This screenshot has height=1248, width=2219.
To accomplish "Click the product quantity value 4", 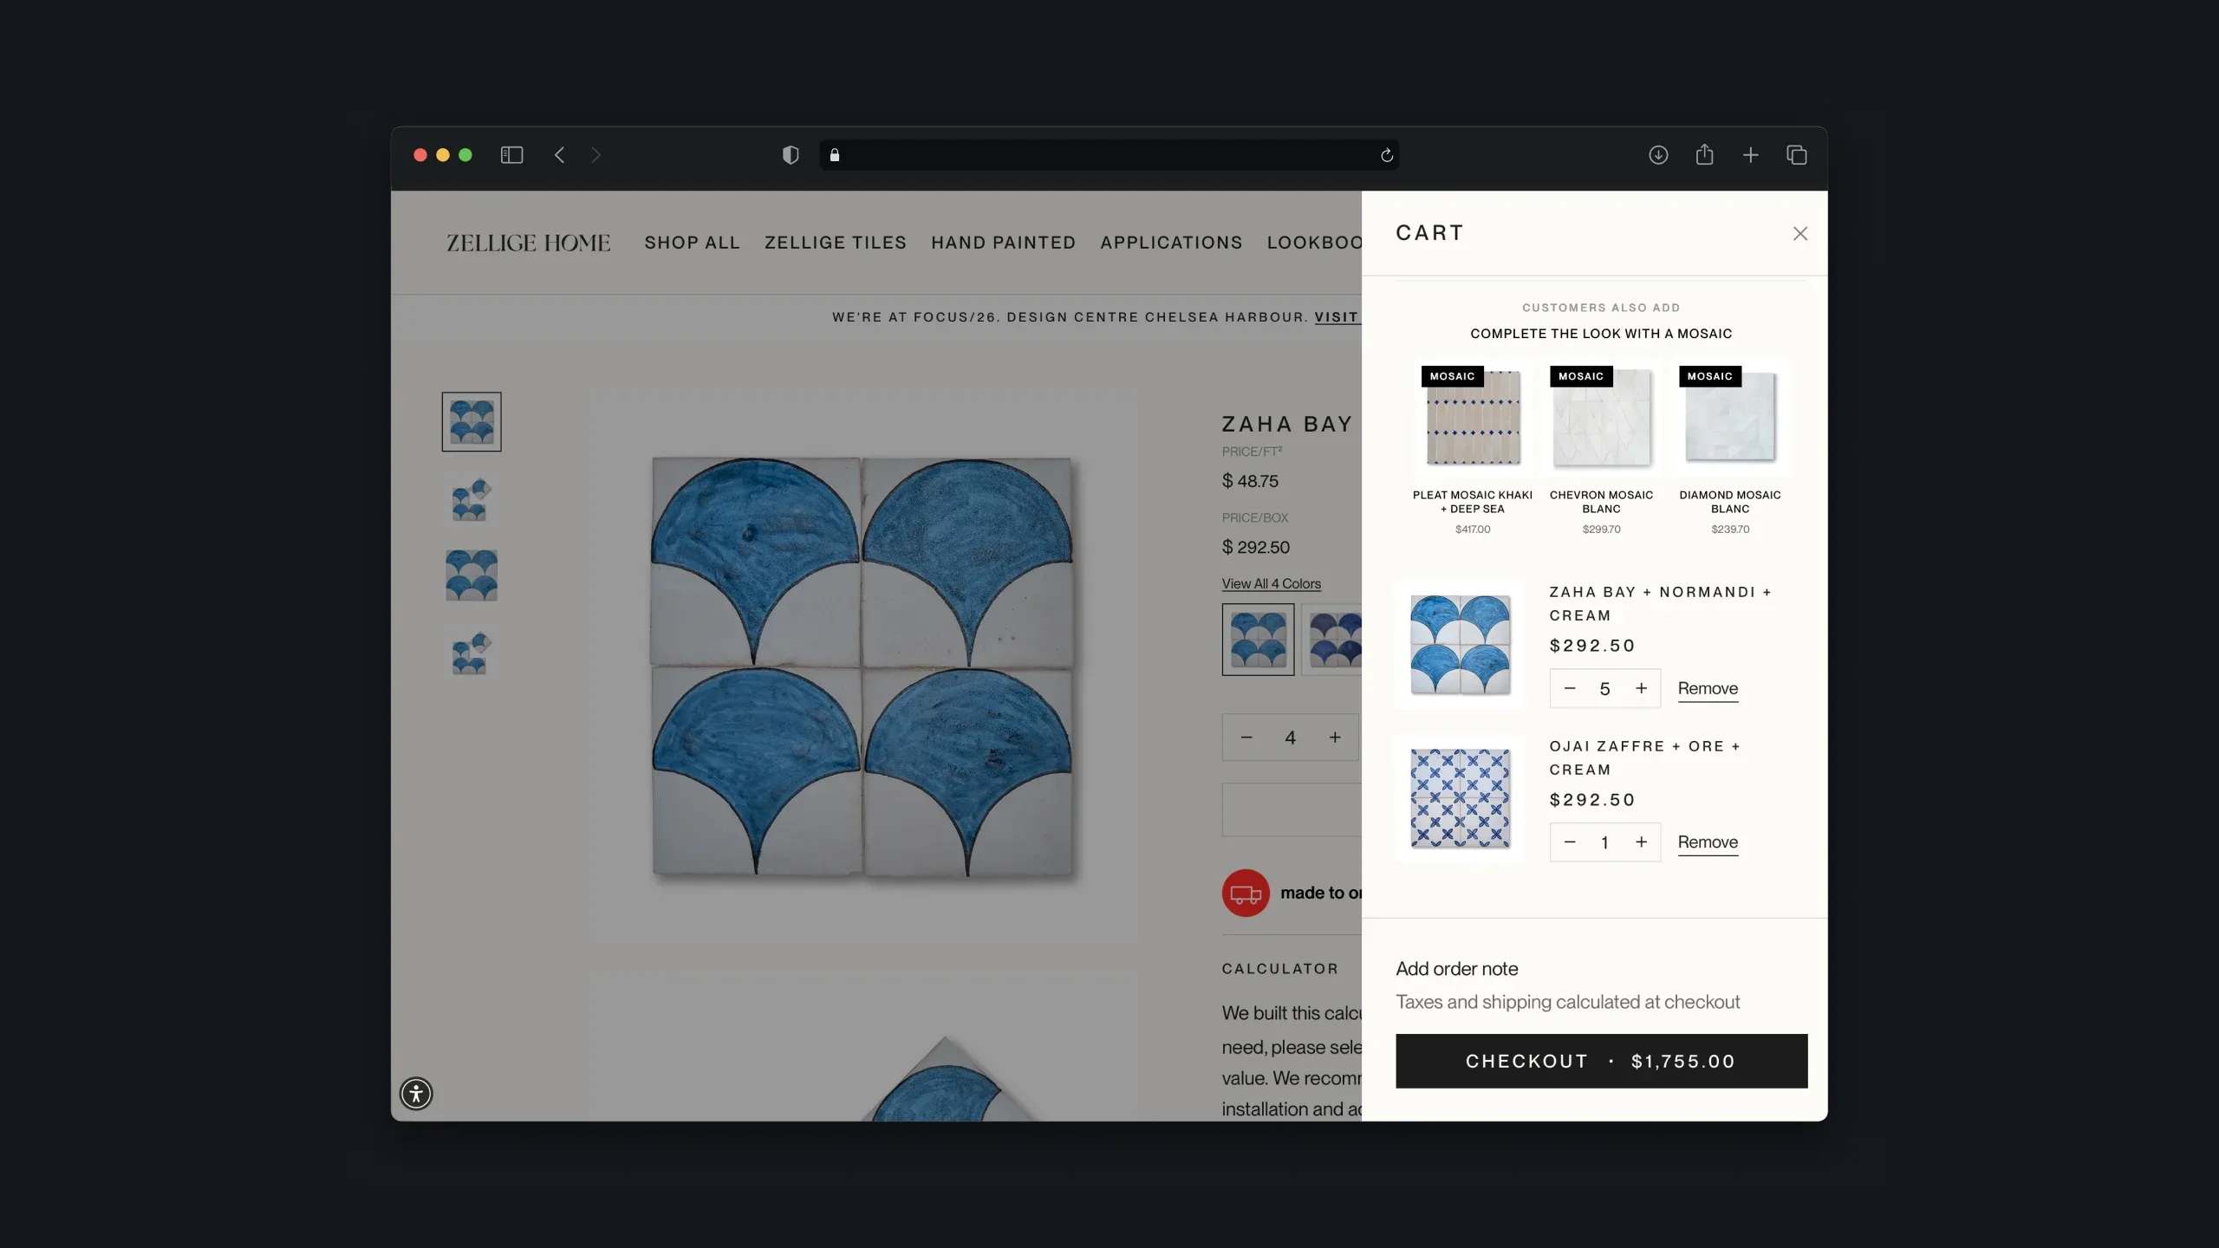I will coord(1291,738).
